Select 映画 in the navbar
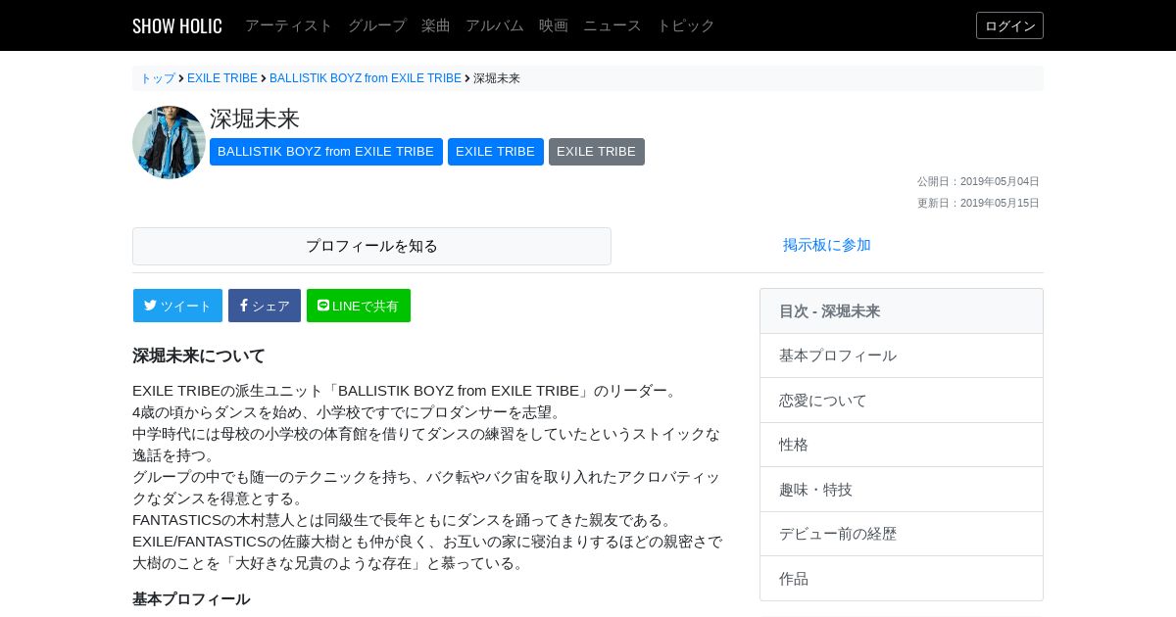 (x=554, y=25)
